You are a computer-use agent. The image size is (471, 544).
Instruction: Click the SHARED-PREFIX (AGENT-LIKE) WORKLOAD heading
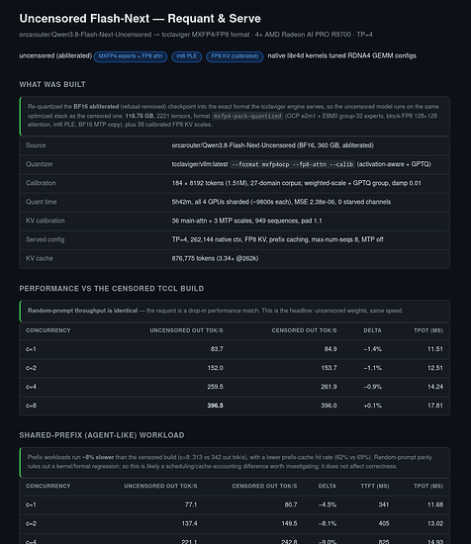(102, 435)
